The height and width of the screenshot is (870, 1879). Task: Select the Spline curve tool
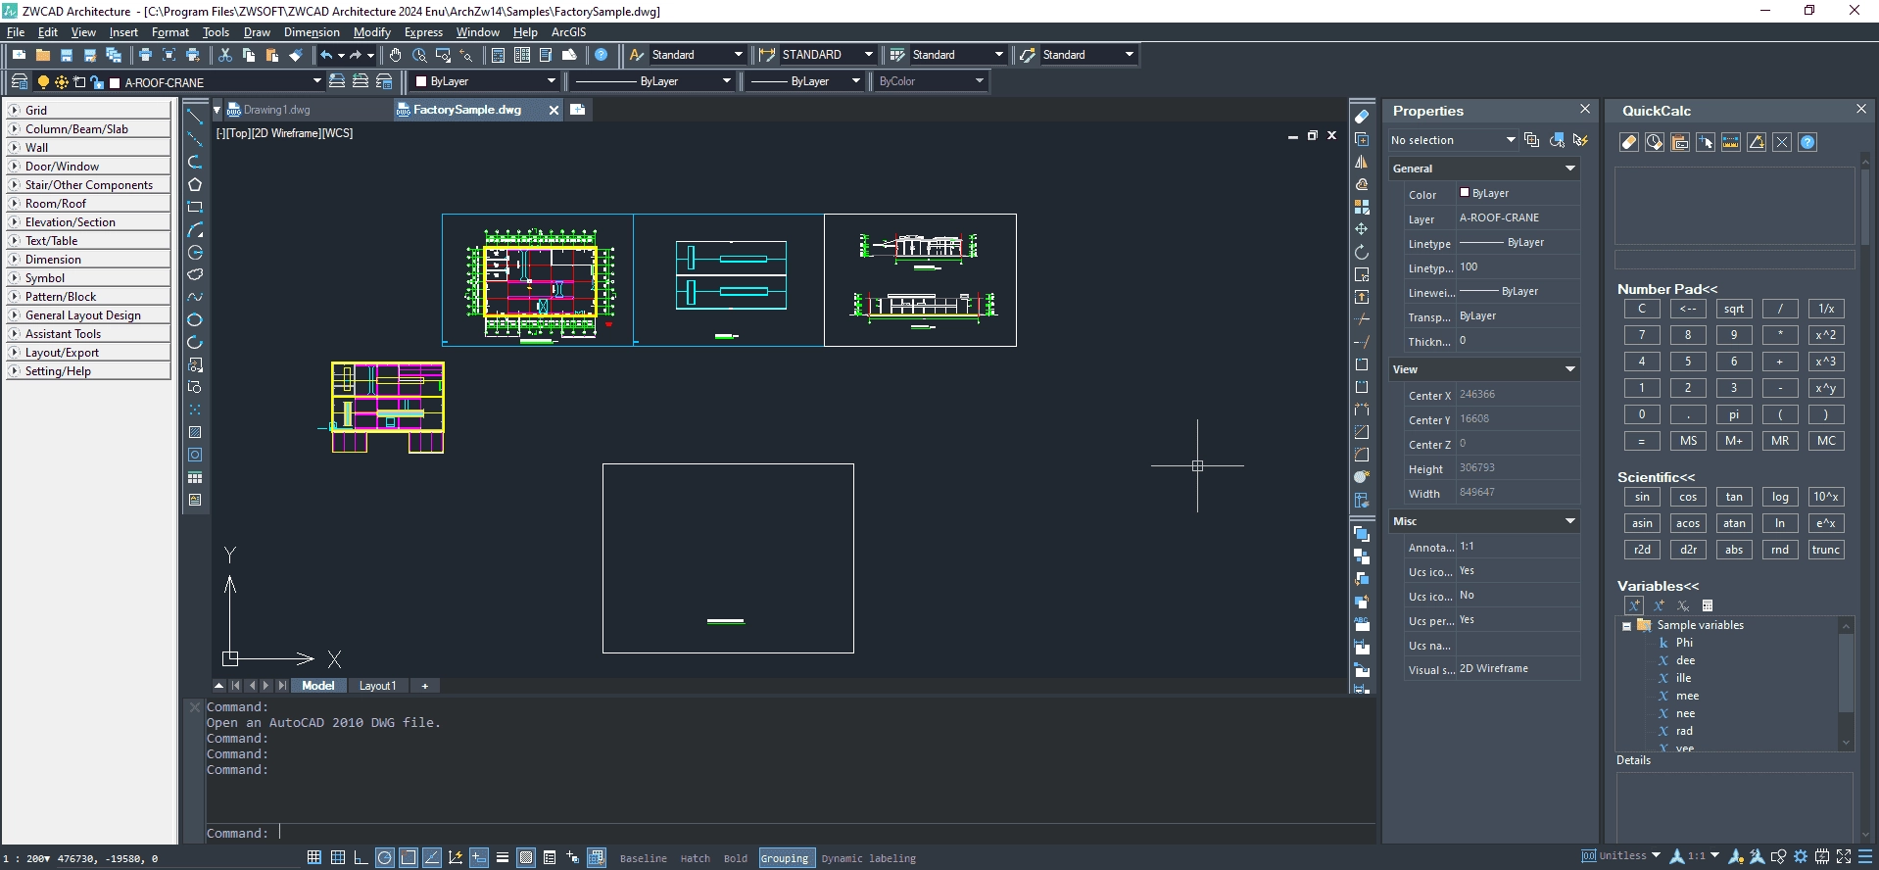point(195,297)
